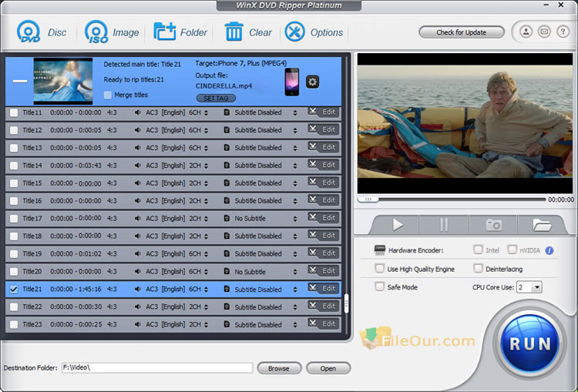Show hardware encoder info icon
This screenshot has width=578, height=392.
pyautogui.click(x=549, y=251)
